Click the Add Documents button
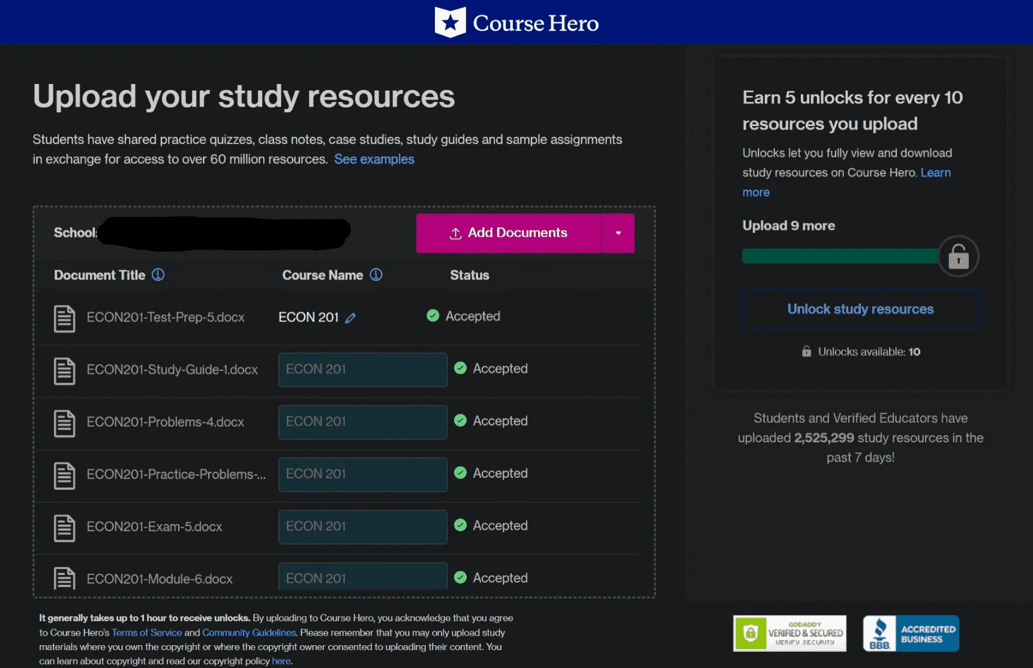 click(509, 233)
